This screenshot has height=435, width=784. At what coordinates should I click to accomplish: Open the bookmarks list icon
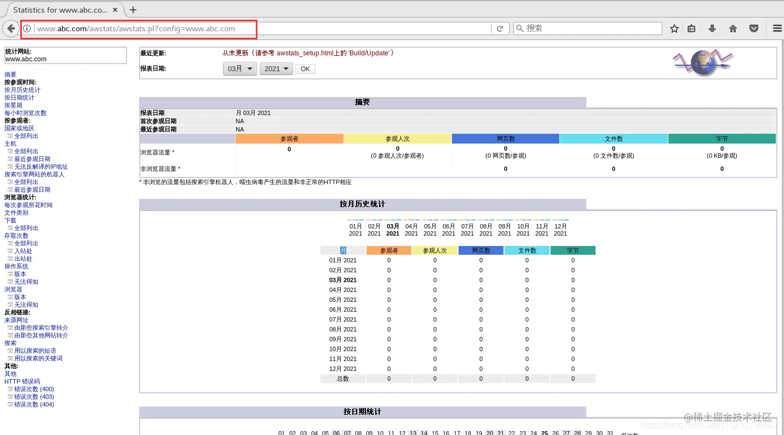point(692,28)
